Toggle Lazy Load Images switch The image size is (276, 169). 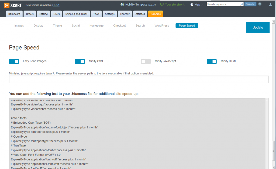click(x=14, y=61)
